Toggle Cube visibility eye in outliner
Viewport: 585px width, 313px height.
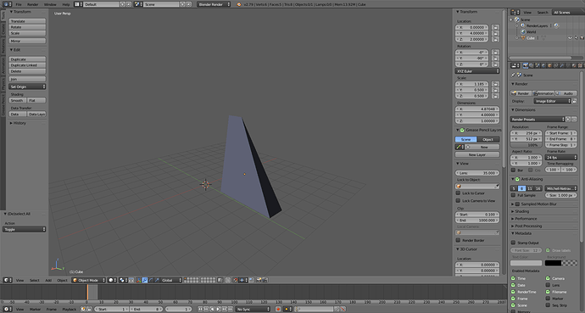(x=570, y=37)
